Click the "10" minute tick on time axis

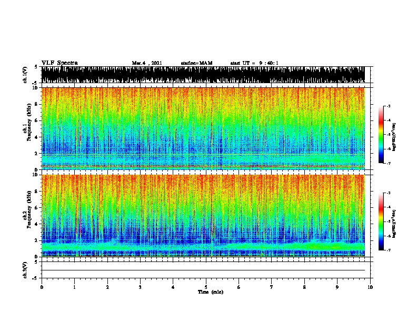pyautogui.click(x=370, y=287)
